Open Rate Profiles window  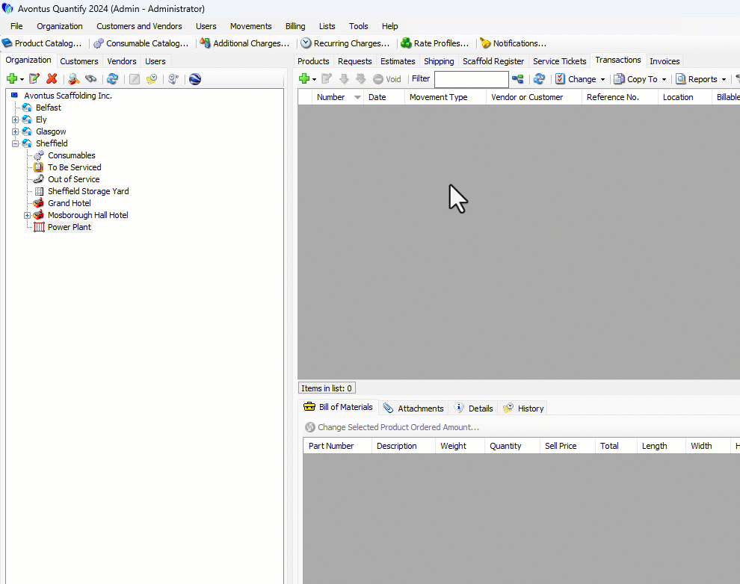point(435,43)
